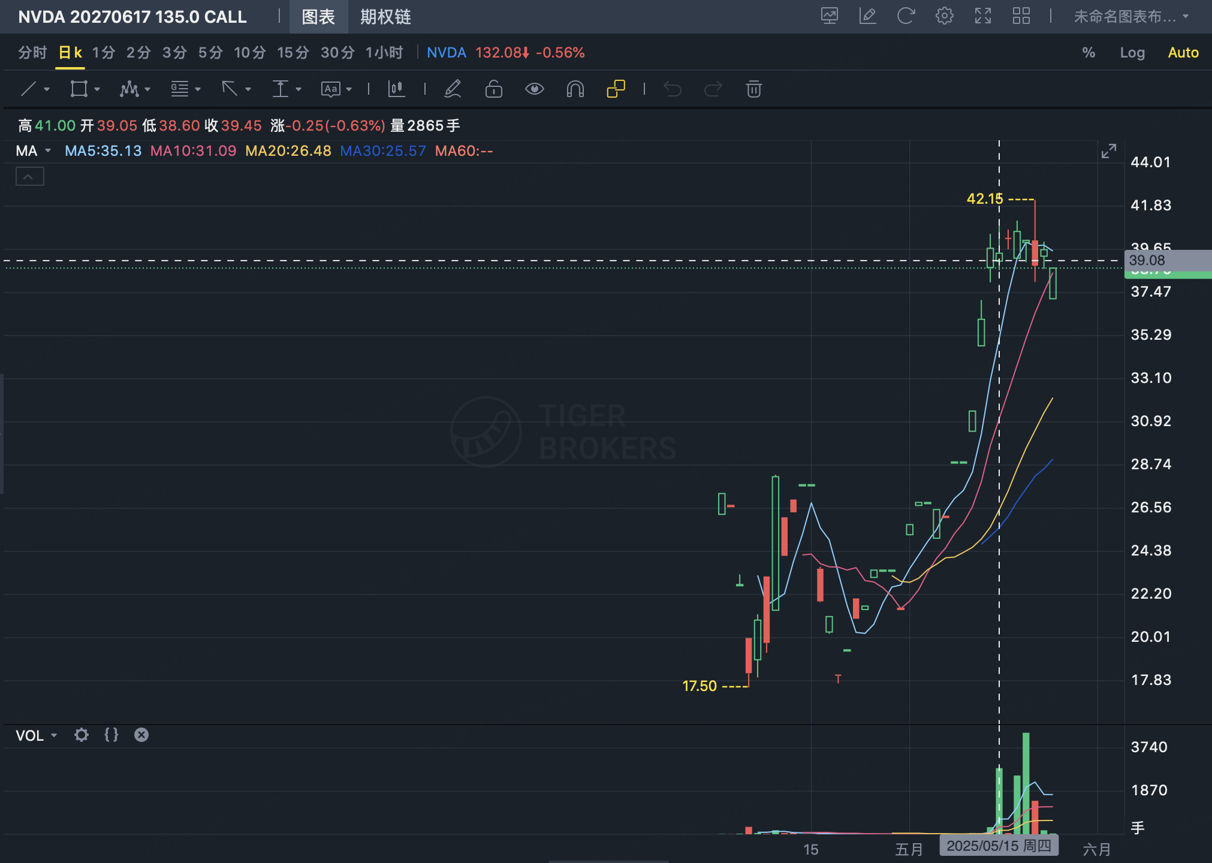The image size is (1212, 863).
Task: Toggle lock on all drawings
Action: coord(493,89)
